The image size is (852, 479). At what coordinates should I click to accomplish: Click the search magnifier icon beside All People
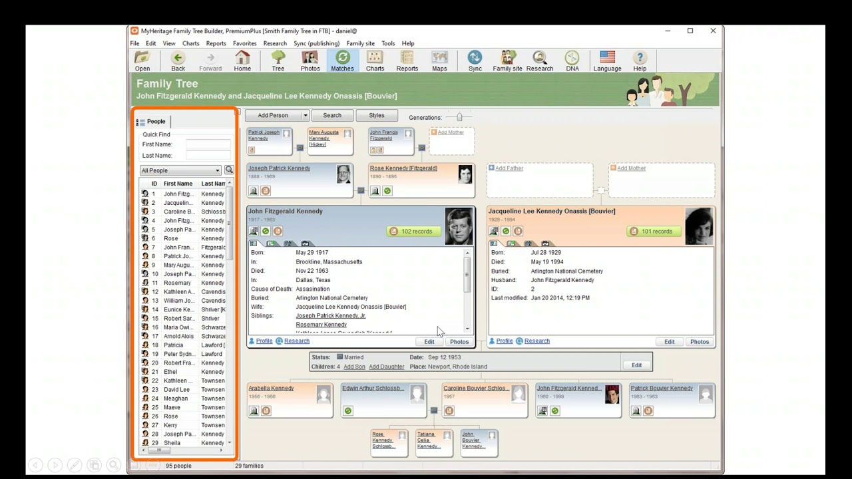click(x=229, y=170)
